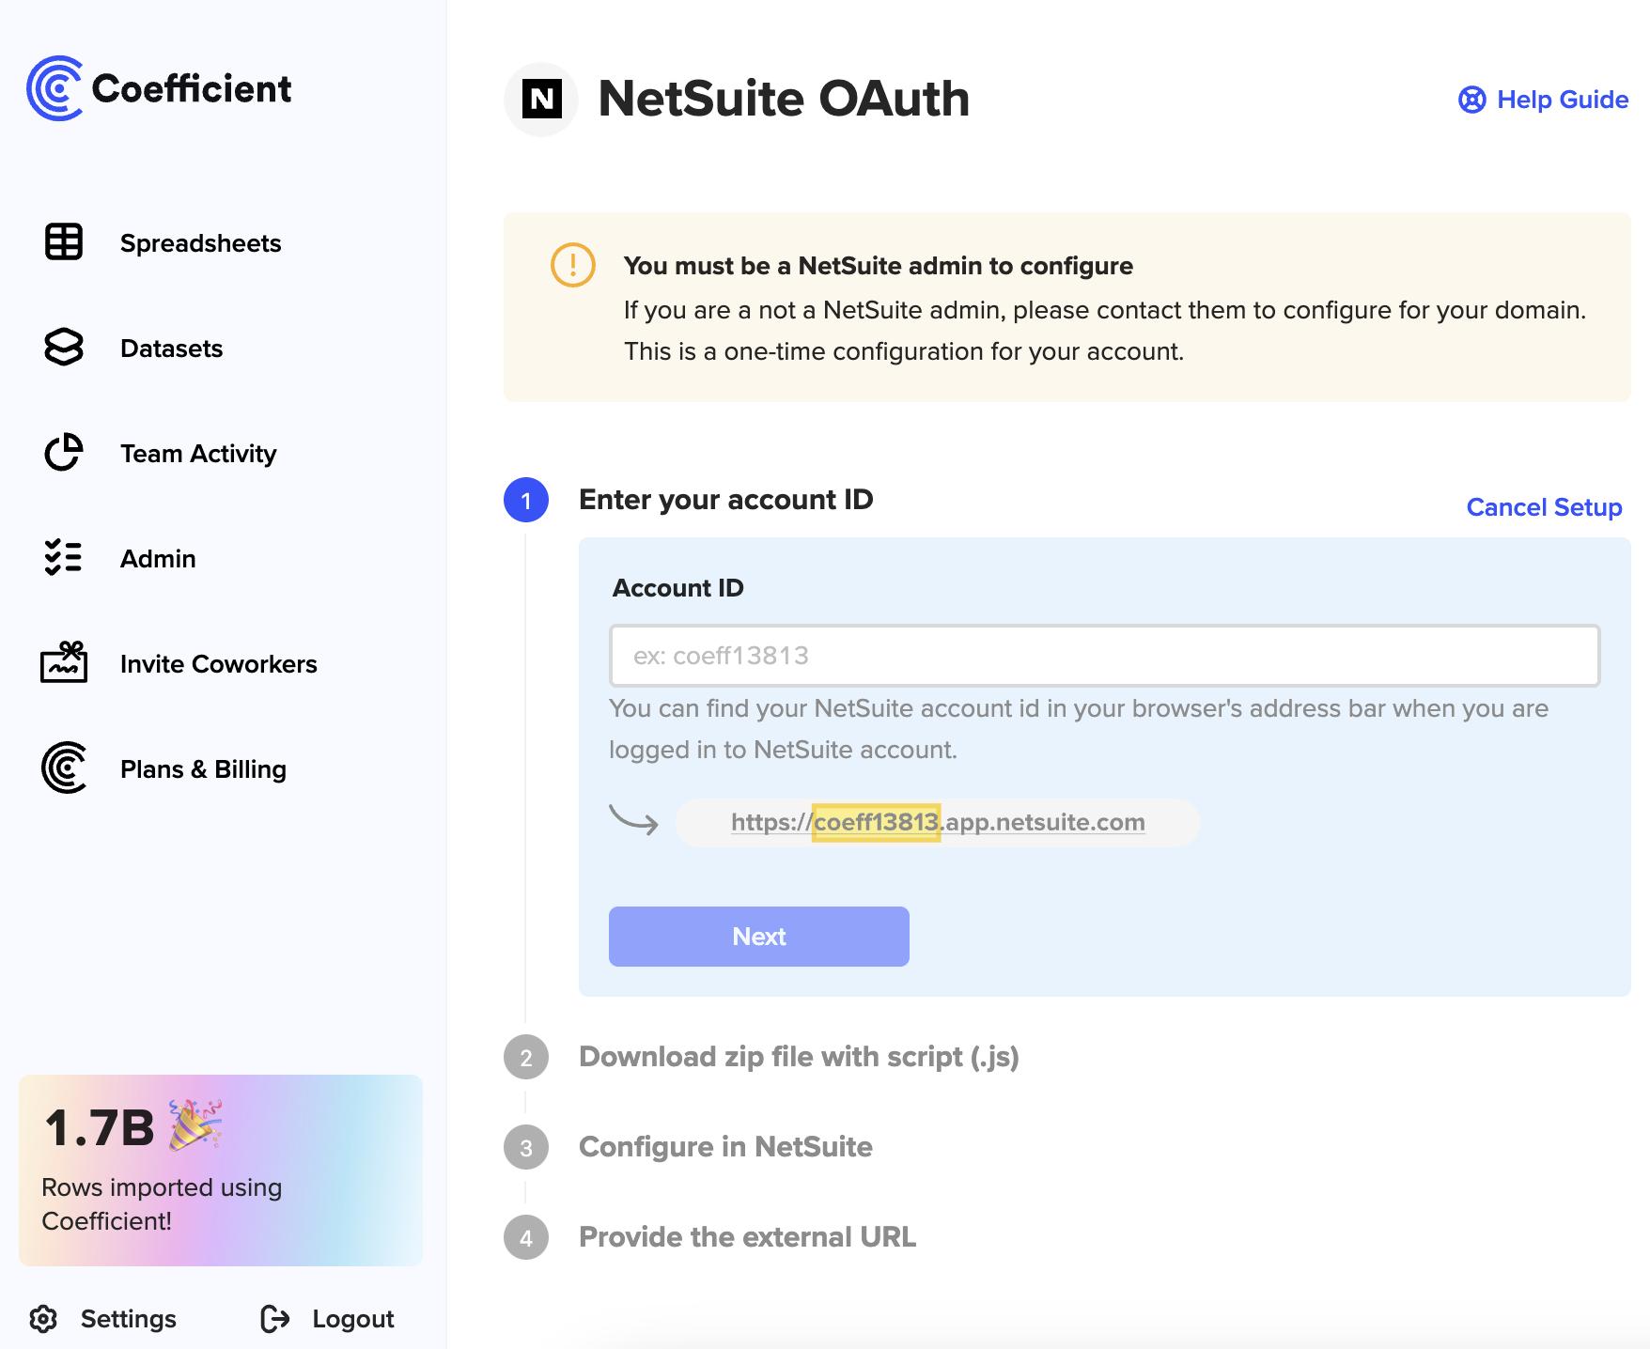The width and height of the screenshot is (1650, 1349).
Task: Click 'Enter your account ID' step heading
Action: (x=725, y=500)
